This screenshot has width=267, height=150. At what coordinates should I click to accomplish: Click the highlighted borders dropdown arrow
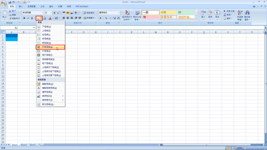point(41,18)
